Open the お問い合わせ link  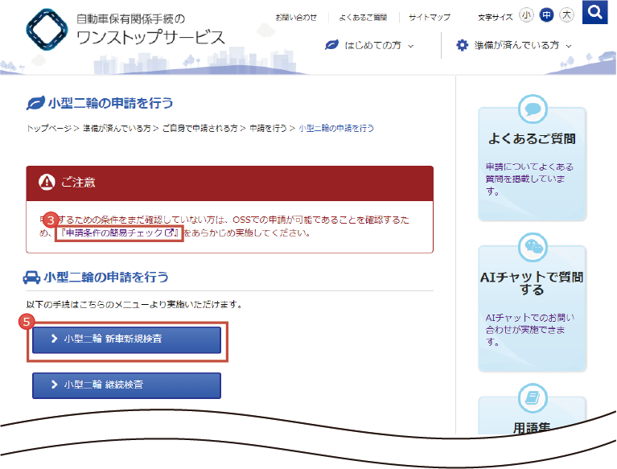[x=296, y=18]
